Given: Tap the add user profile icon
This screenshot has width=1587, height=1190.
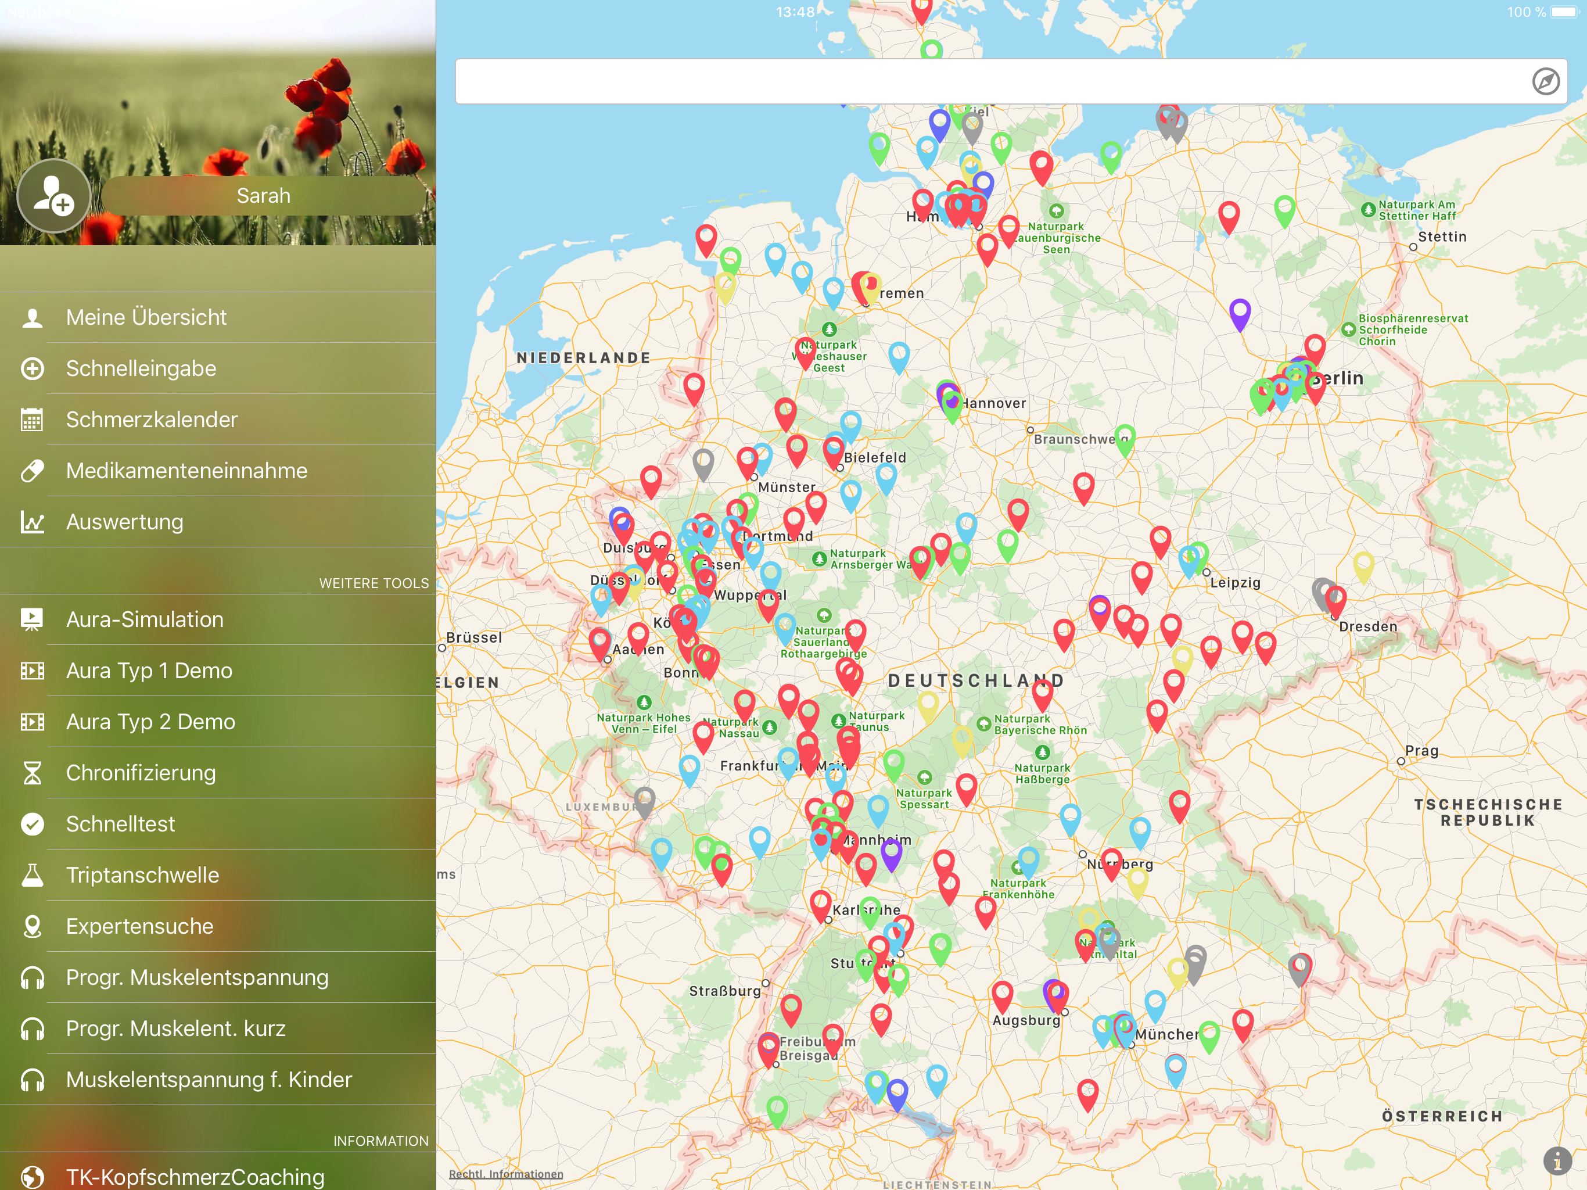Looking at the screenshot, I should 54,196.
